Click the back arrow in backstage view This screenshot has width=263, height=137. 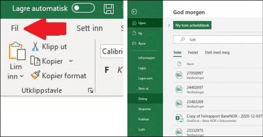pos(134,12)
